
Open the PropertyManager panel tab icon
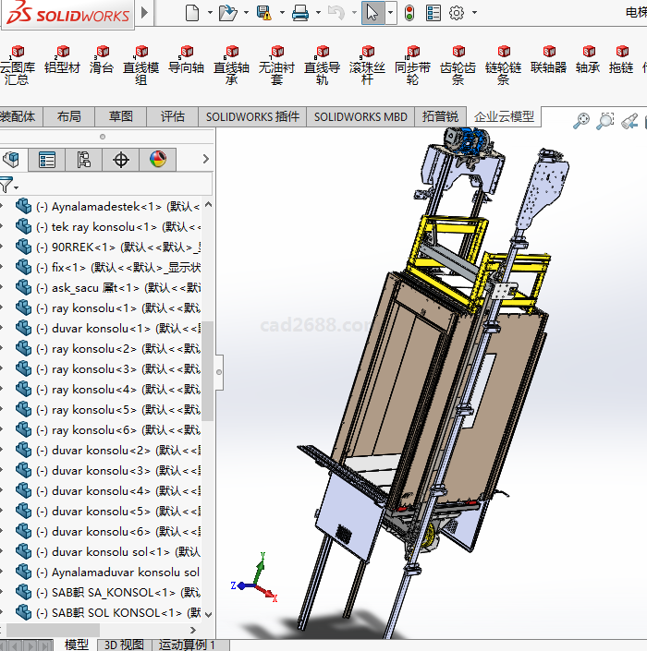coord(47,160)
